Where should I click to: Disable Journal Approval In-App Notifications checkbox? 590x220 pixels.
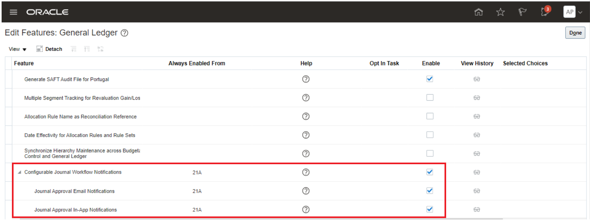pyautogui.click(x=430, y=209)
